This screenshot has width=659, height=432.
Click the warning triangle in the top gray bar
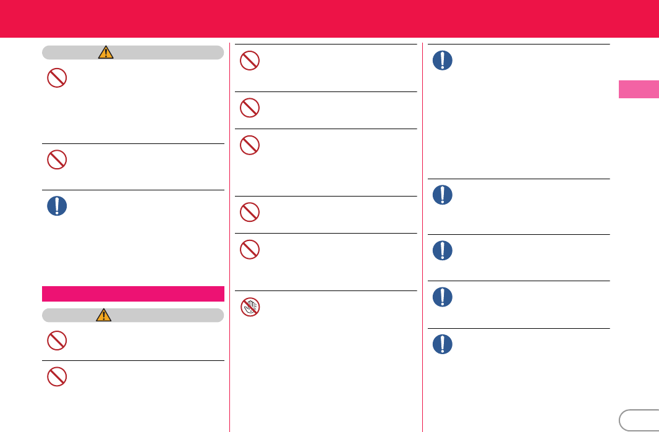pos(106,53)
